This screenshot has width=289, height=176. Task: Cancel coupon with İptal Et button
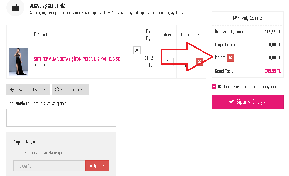point(97,166)
